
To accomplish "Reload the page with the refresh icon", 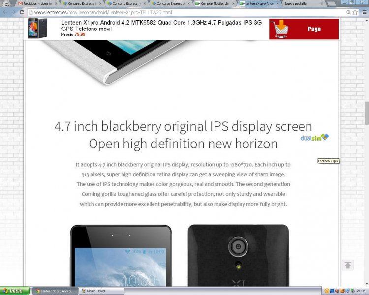I will click(x=22, y=12).
